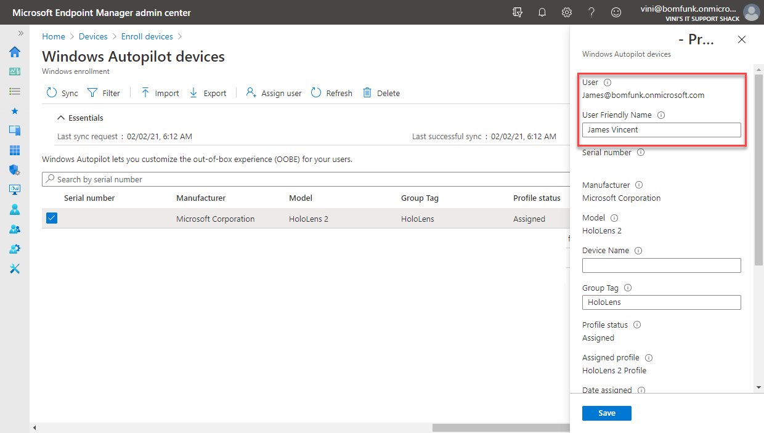This screenshot has height=433, width=764.
Task: Click info icon next to Device Name
Action: 638,251
